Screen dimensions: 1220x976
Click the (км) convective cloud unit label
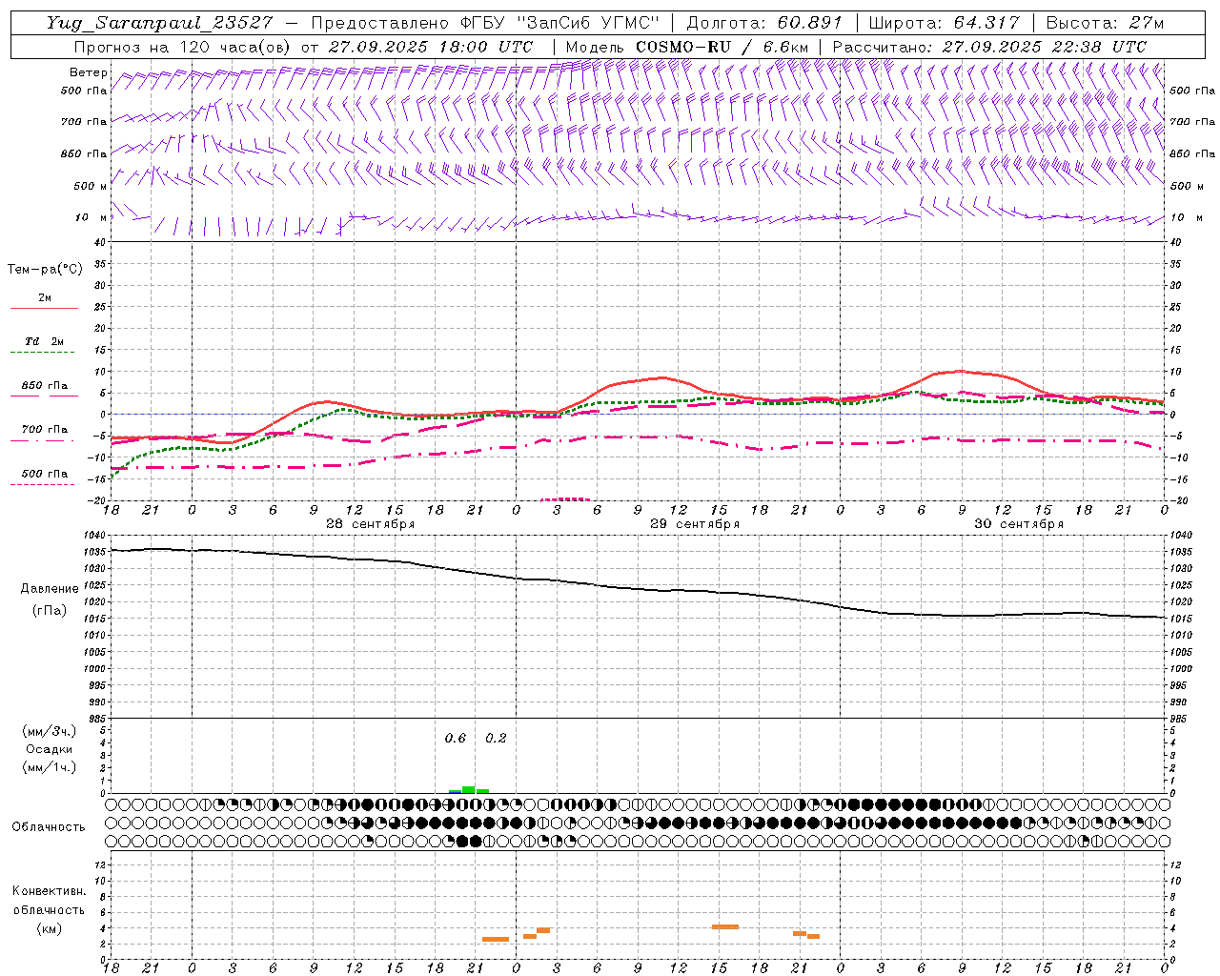click(x=50, y=928)
